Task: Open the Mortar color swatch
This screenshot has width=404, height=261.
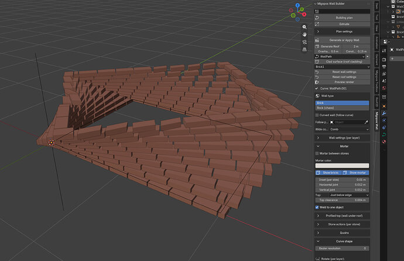Action: coord(342,166)
